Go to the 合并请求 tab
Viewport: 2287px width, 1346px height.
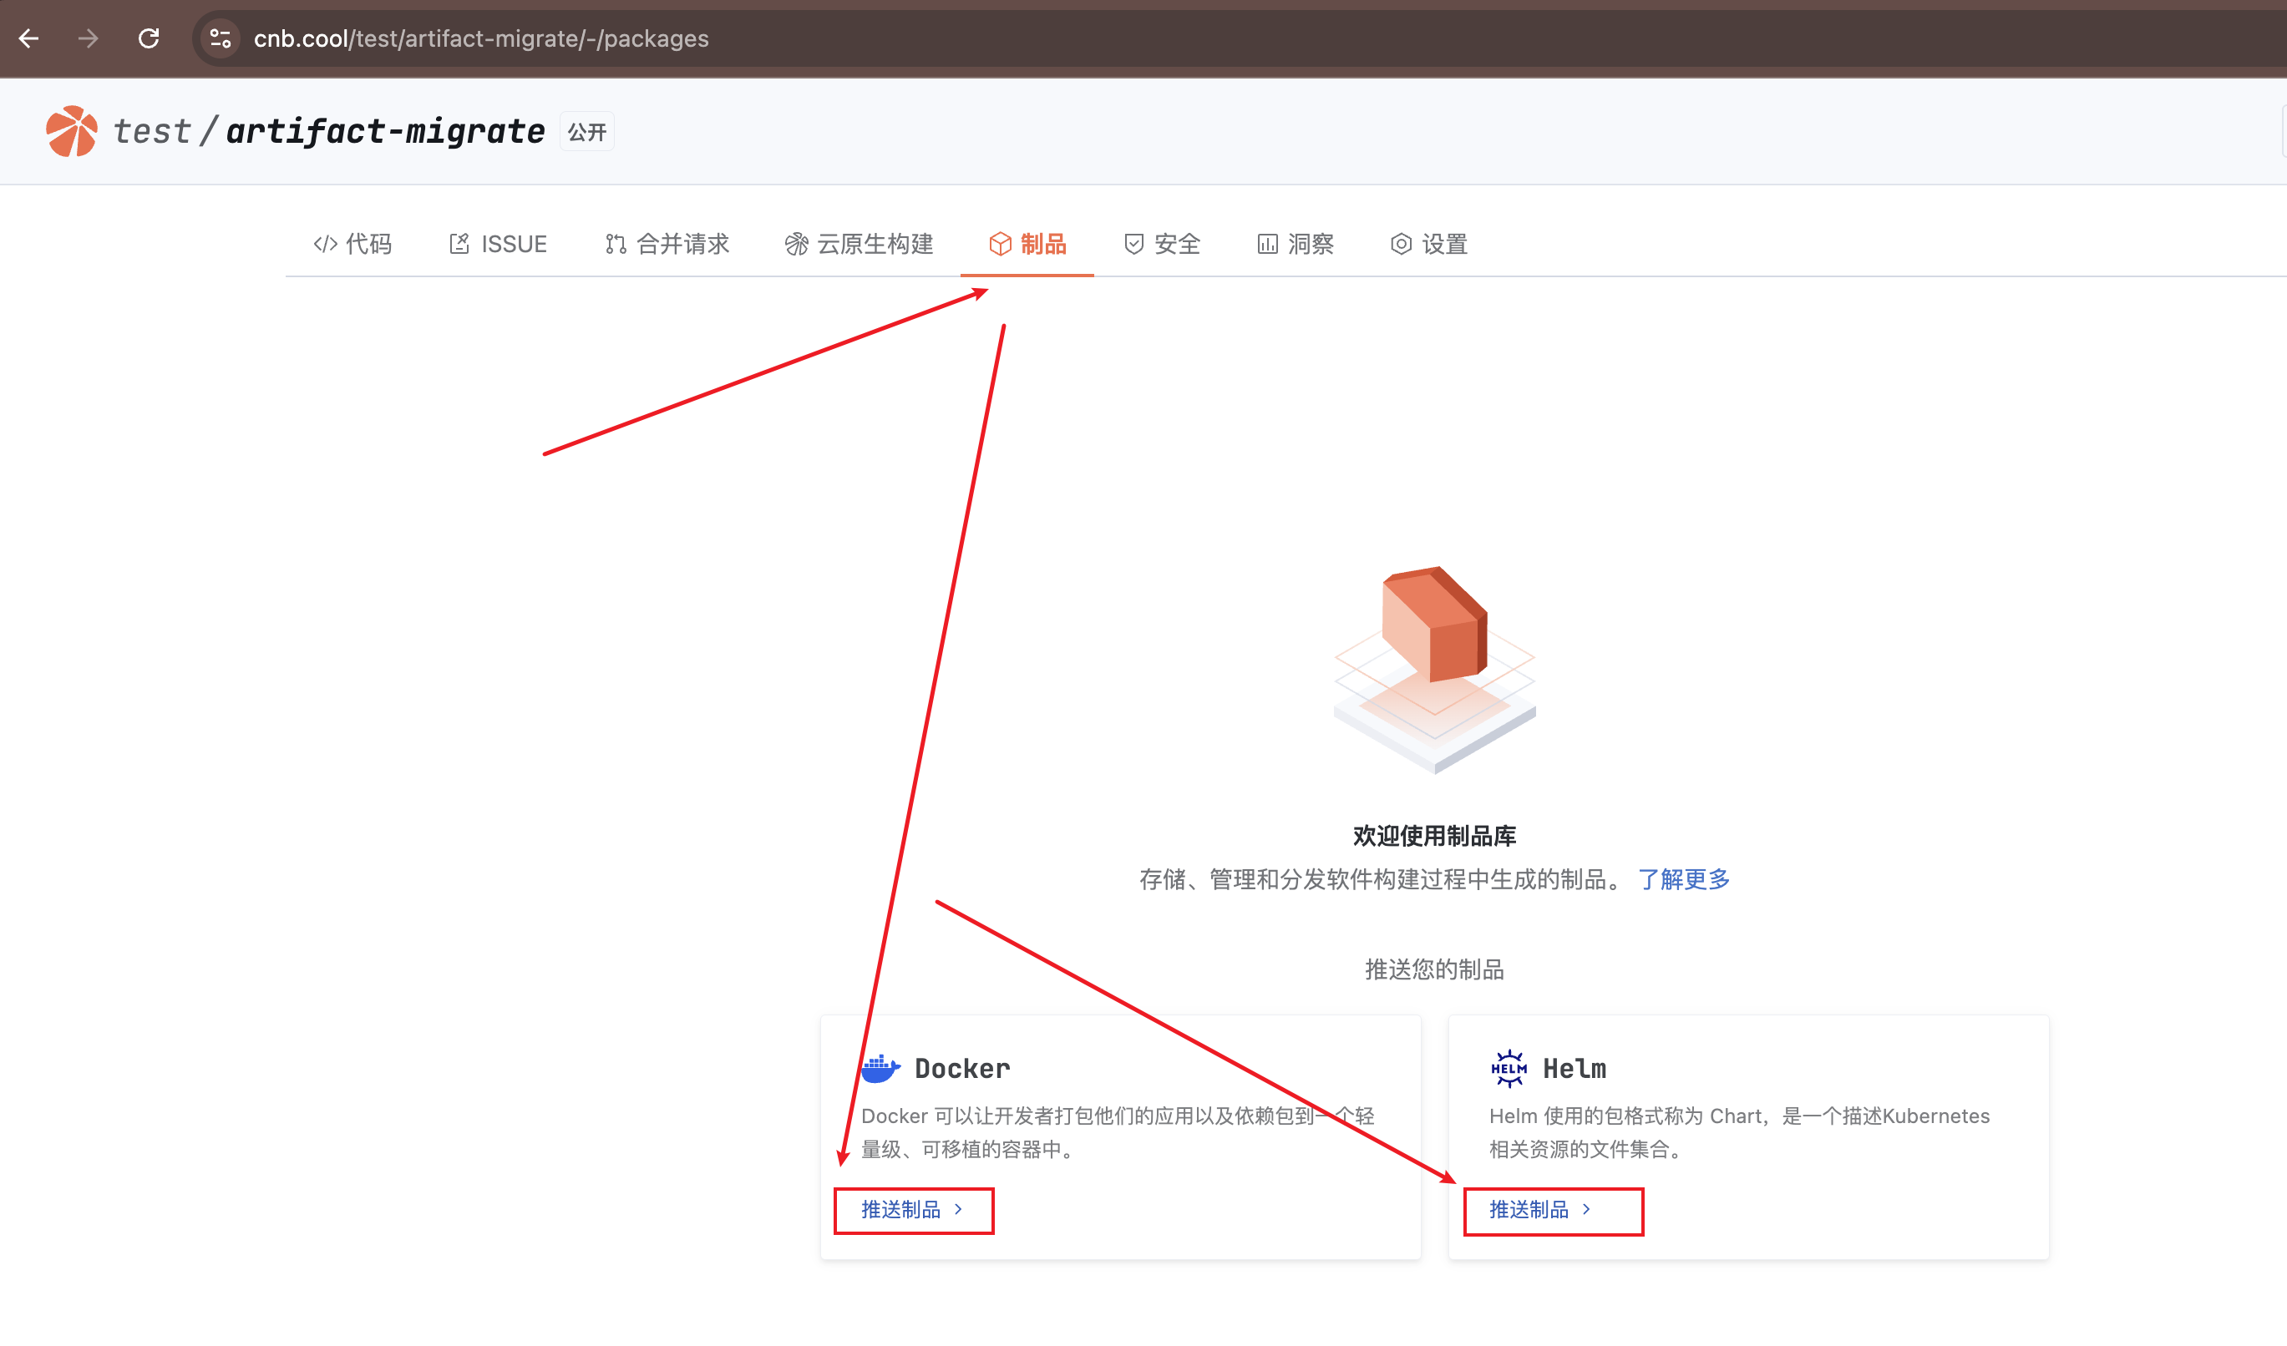(x=667, y=244)
